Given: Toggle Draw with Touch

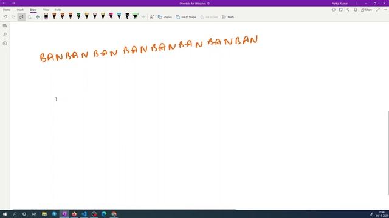Looking at the screenshot, I should point(151,17).
